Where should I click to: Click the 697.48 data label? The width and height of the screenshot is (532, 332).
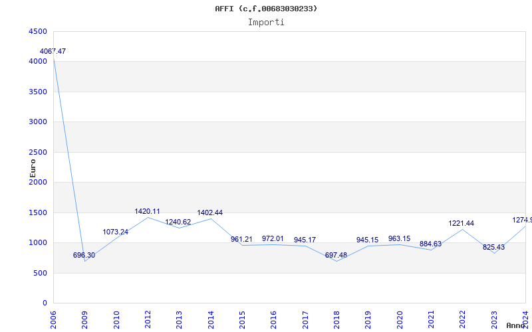pyautogui.click(x=336, y=255)
